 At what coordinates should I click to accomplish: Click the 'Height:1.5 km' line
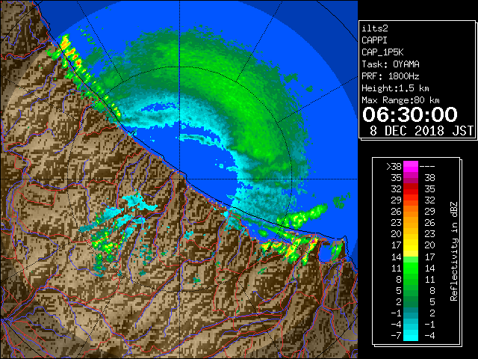pos(395,88)
